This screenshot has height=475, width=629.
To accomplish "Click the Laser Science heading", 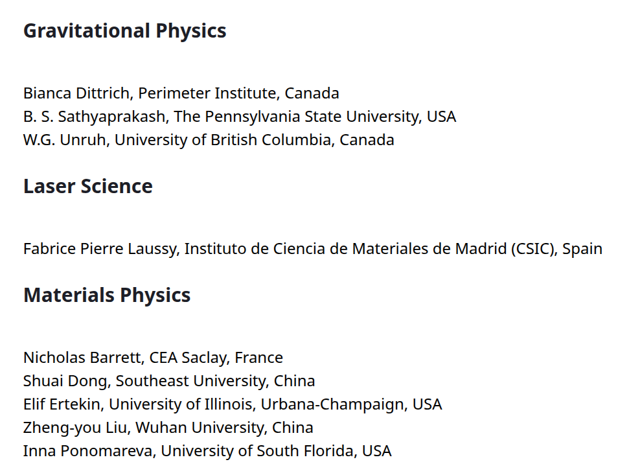I will (x=88, y=187).
